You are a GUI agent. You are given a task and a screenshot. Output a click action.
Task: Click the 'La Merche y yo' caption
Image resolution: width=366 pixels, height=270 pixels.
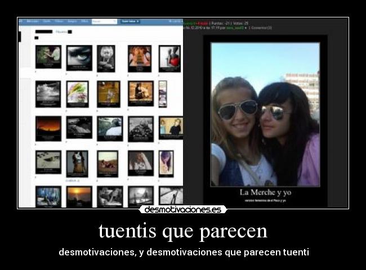265,192
